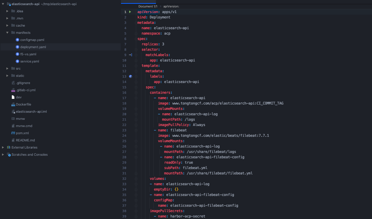
Task: Click the f5-vs.yaml Kubernetes file icon
Action: click(x=17, y=54)
